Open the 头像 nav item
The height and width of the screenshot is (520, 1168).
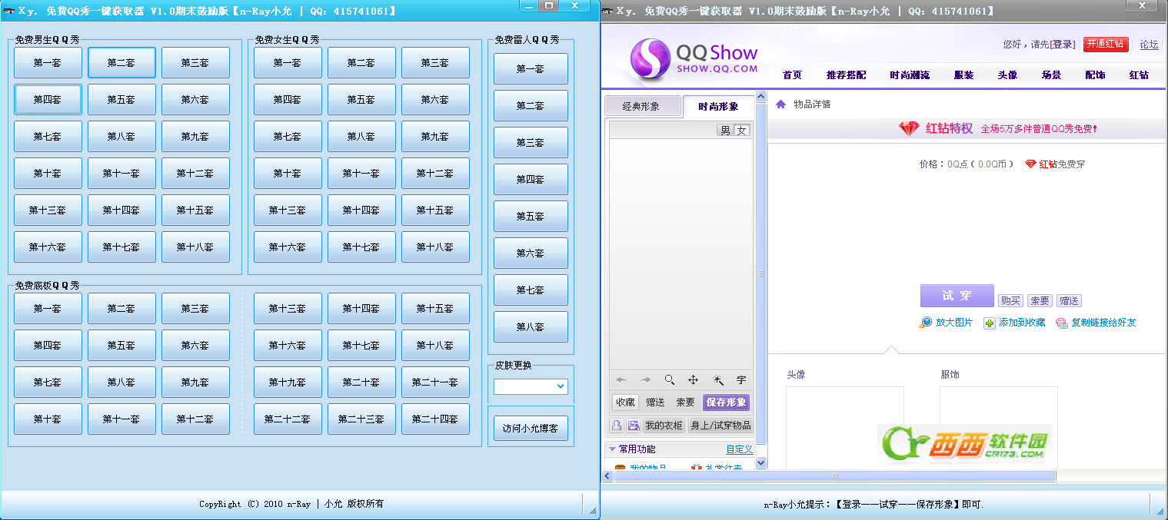pos(1007,75)
